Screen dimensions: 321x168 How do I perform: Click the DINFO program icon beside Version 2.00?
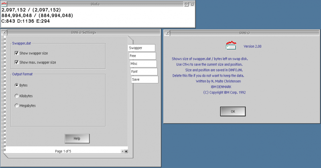click(x=231, y=45)
